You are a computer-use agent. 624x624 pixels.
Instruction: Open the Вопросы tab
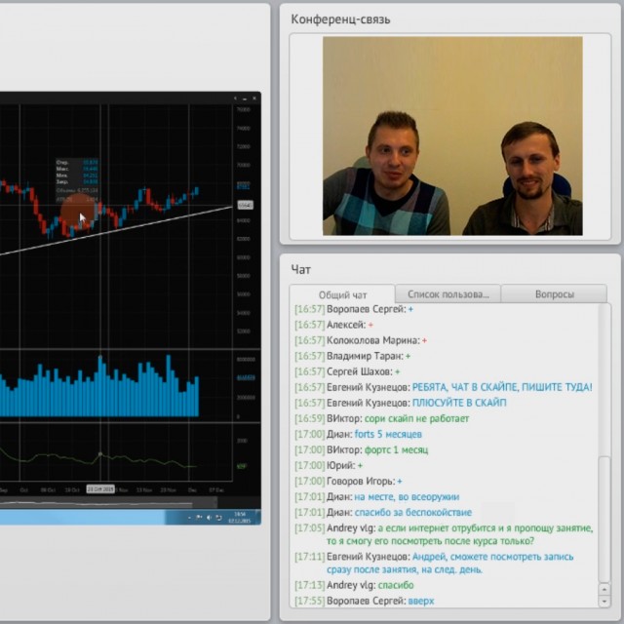pos(555,294)
